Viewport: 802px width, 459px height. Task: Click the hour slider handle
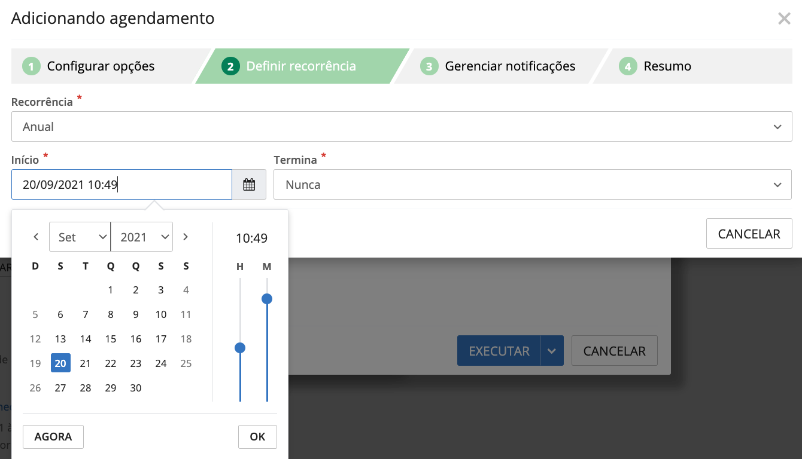point(240,347)
